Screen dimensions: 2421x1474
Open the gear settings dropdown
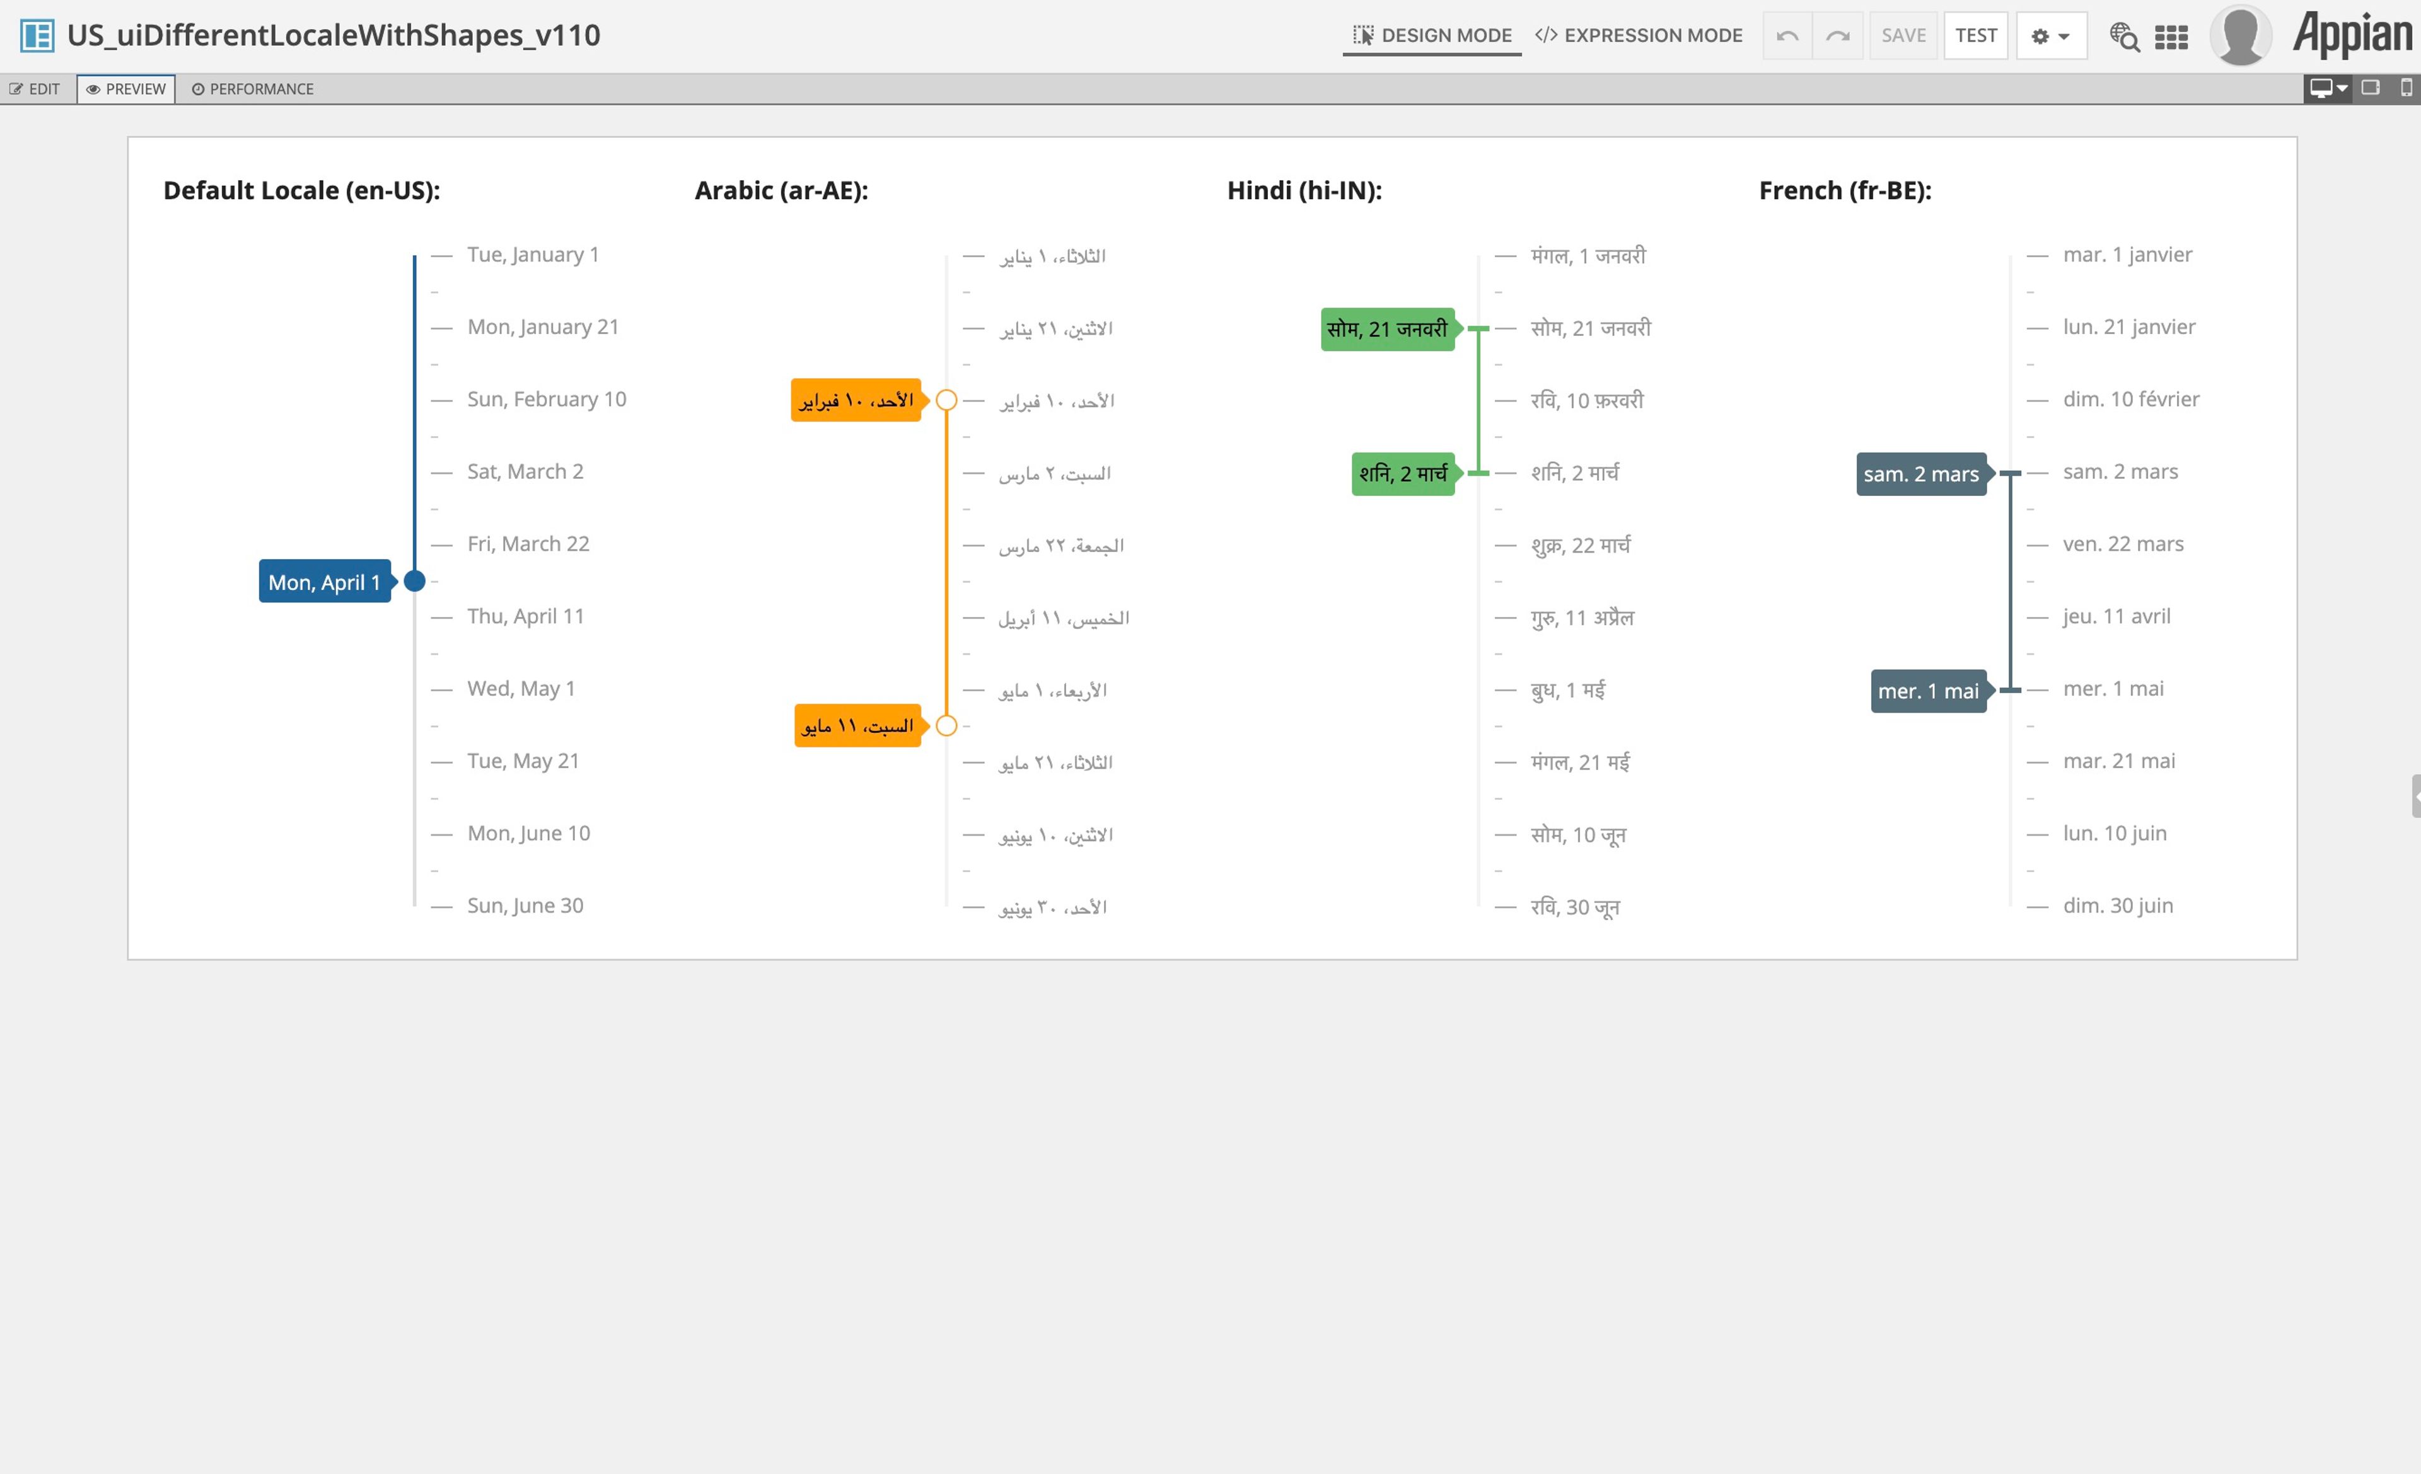(x=2052, y=35)
